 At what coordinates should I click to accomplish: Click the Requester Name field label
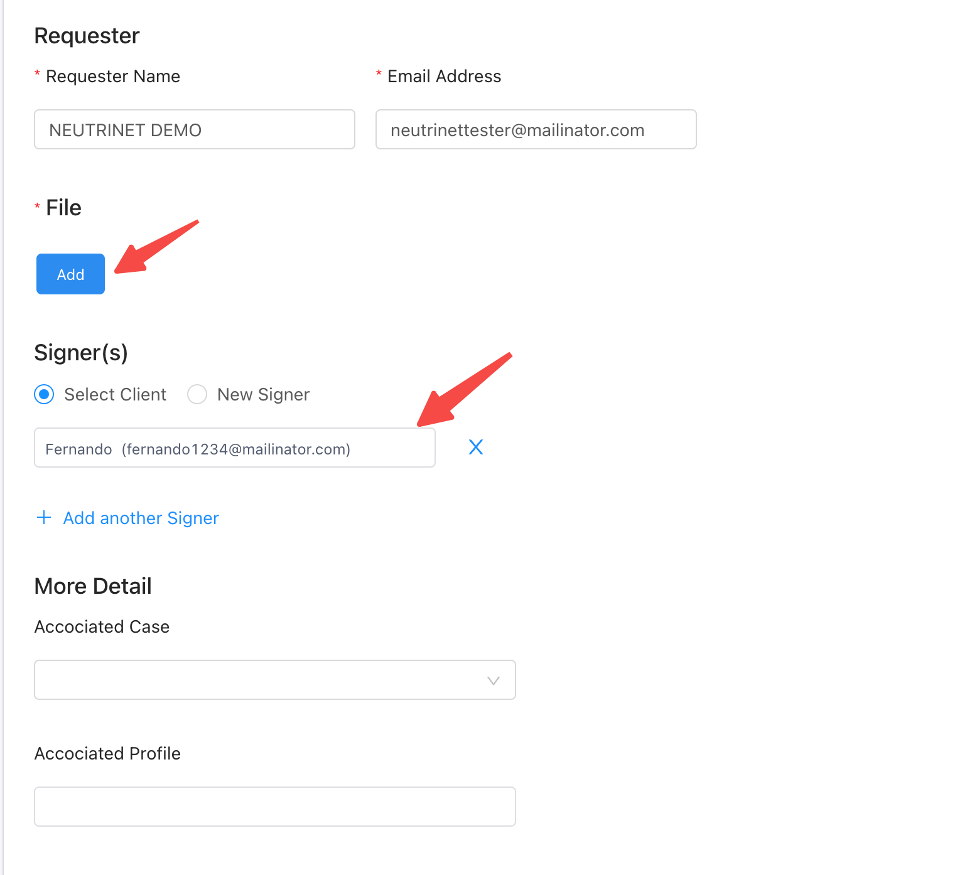pyautogui.click(x=113, y=77)
